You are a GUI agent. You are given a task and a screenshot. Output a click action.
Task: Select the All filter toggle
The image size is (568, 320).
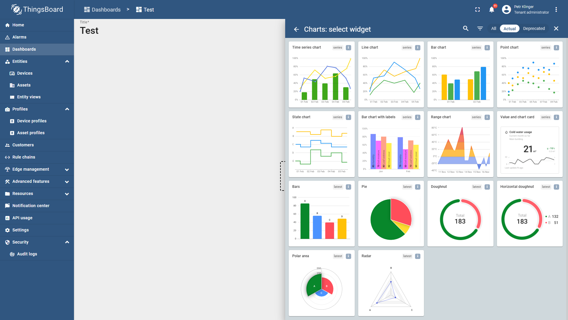tap(493, 28)
